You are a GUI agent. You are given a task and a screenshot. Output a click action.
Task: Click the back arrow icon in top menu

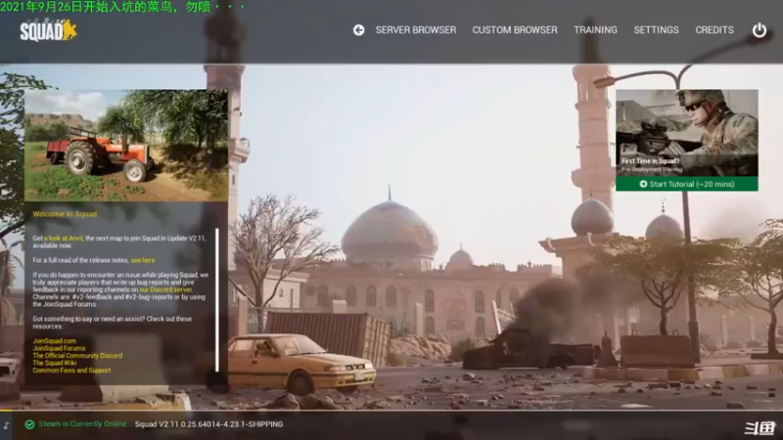tap(358, 30)
